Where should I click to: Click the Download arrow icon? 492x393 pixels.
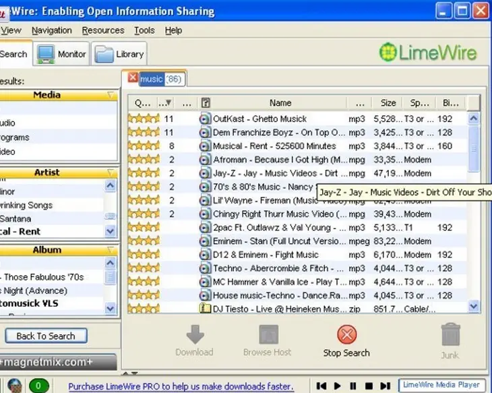[195, 334]
